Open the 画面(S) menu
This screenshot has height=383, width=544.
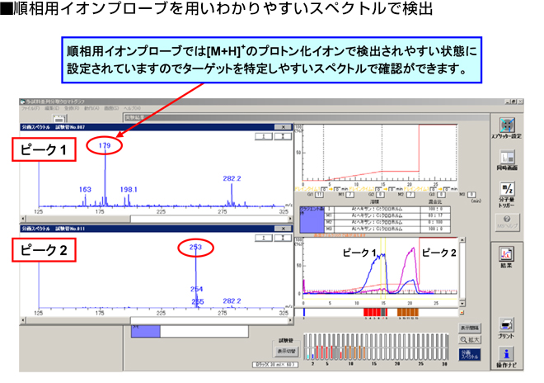pos(112,108)
